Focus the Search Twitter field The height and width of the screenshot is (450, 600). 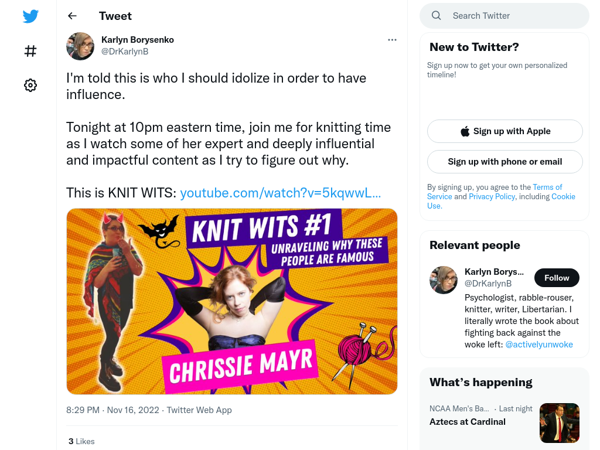[504, 16]
